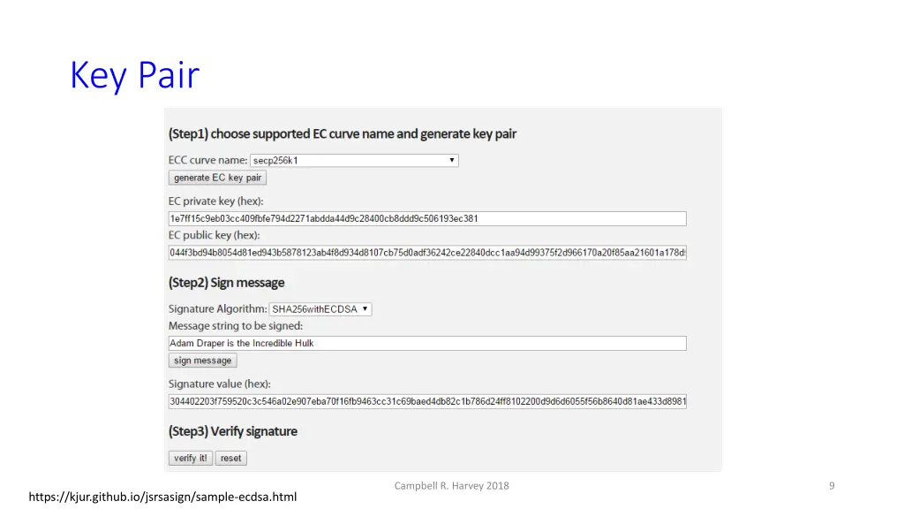The height and width of the screenshot is (509, 904).
Task: Click the slide number 9
Action: [832, 486]
